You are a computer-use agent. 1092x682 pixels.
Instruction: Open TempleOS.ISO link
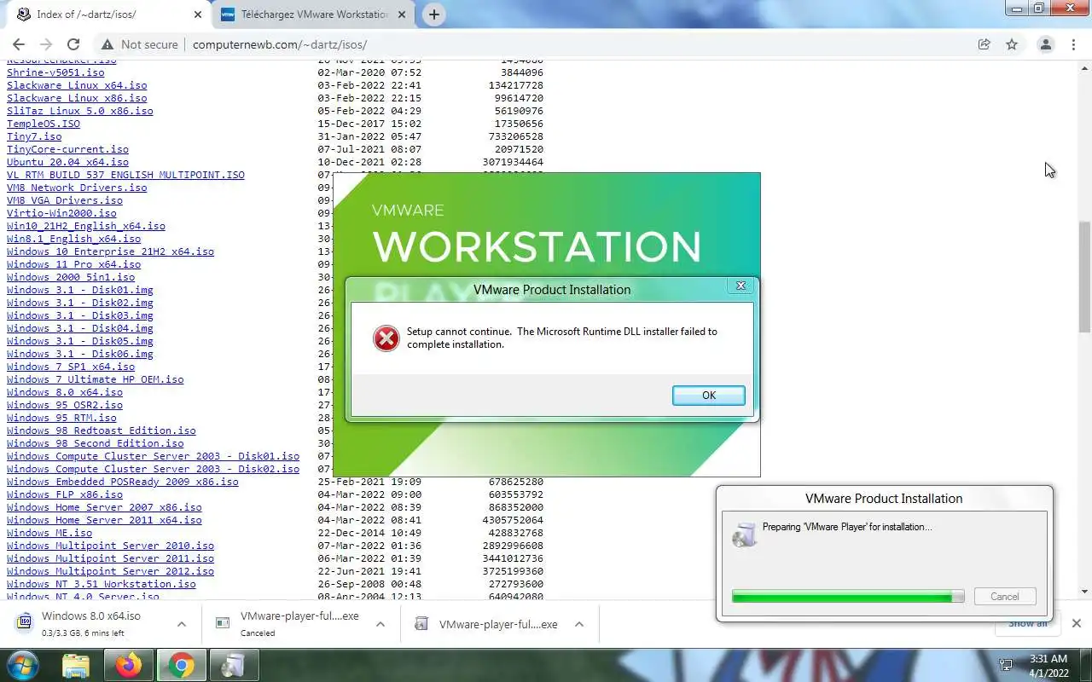pyautogui.click(x=44, y=124)
